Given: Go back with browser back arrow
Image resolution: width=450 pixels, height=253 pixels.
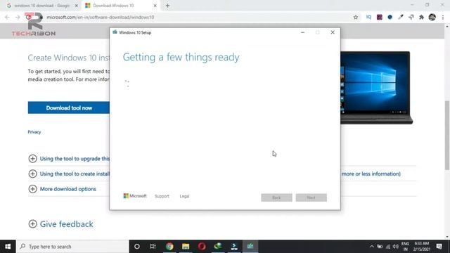Looking at the screenshot, I should click(x=7, y=17).
